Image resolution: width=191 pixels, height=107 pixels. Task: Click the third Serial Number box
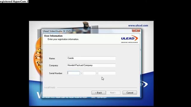pos(107,73)
